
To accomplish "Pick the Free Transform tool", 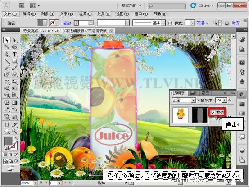I will coord(14,88).
